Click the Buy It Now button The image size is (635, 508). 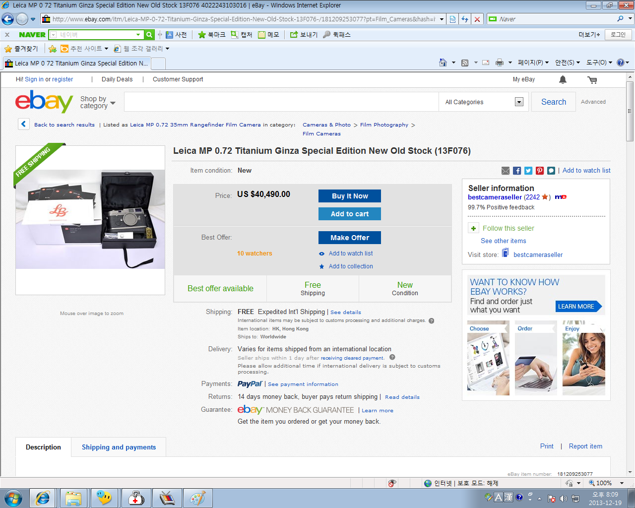tap(350, 196)
